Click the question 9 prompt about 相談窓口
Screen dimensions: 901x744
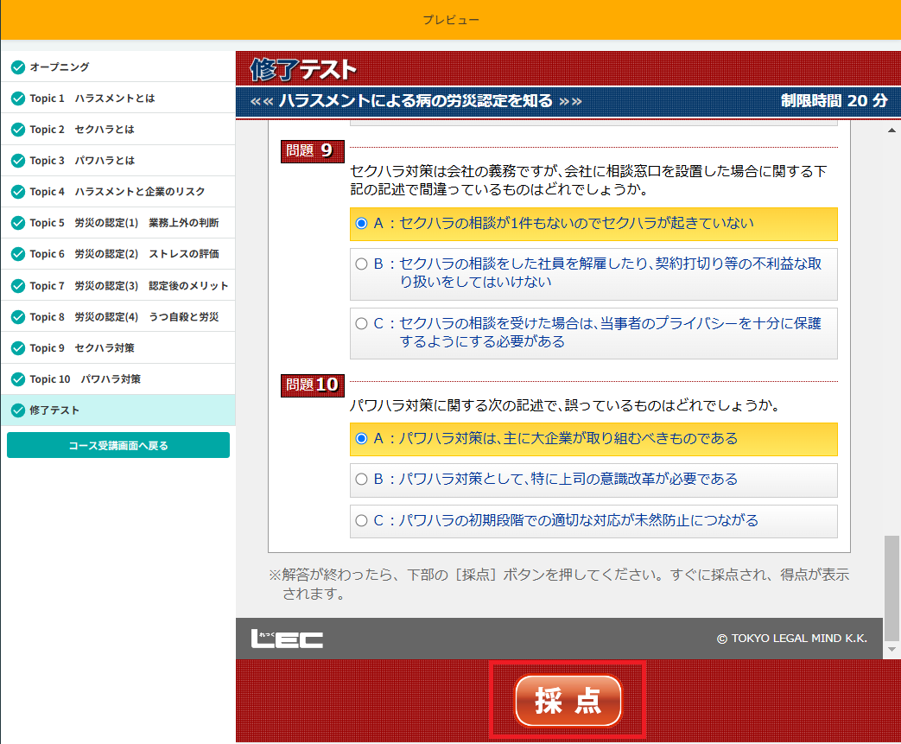click(588, 180)
